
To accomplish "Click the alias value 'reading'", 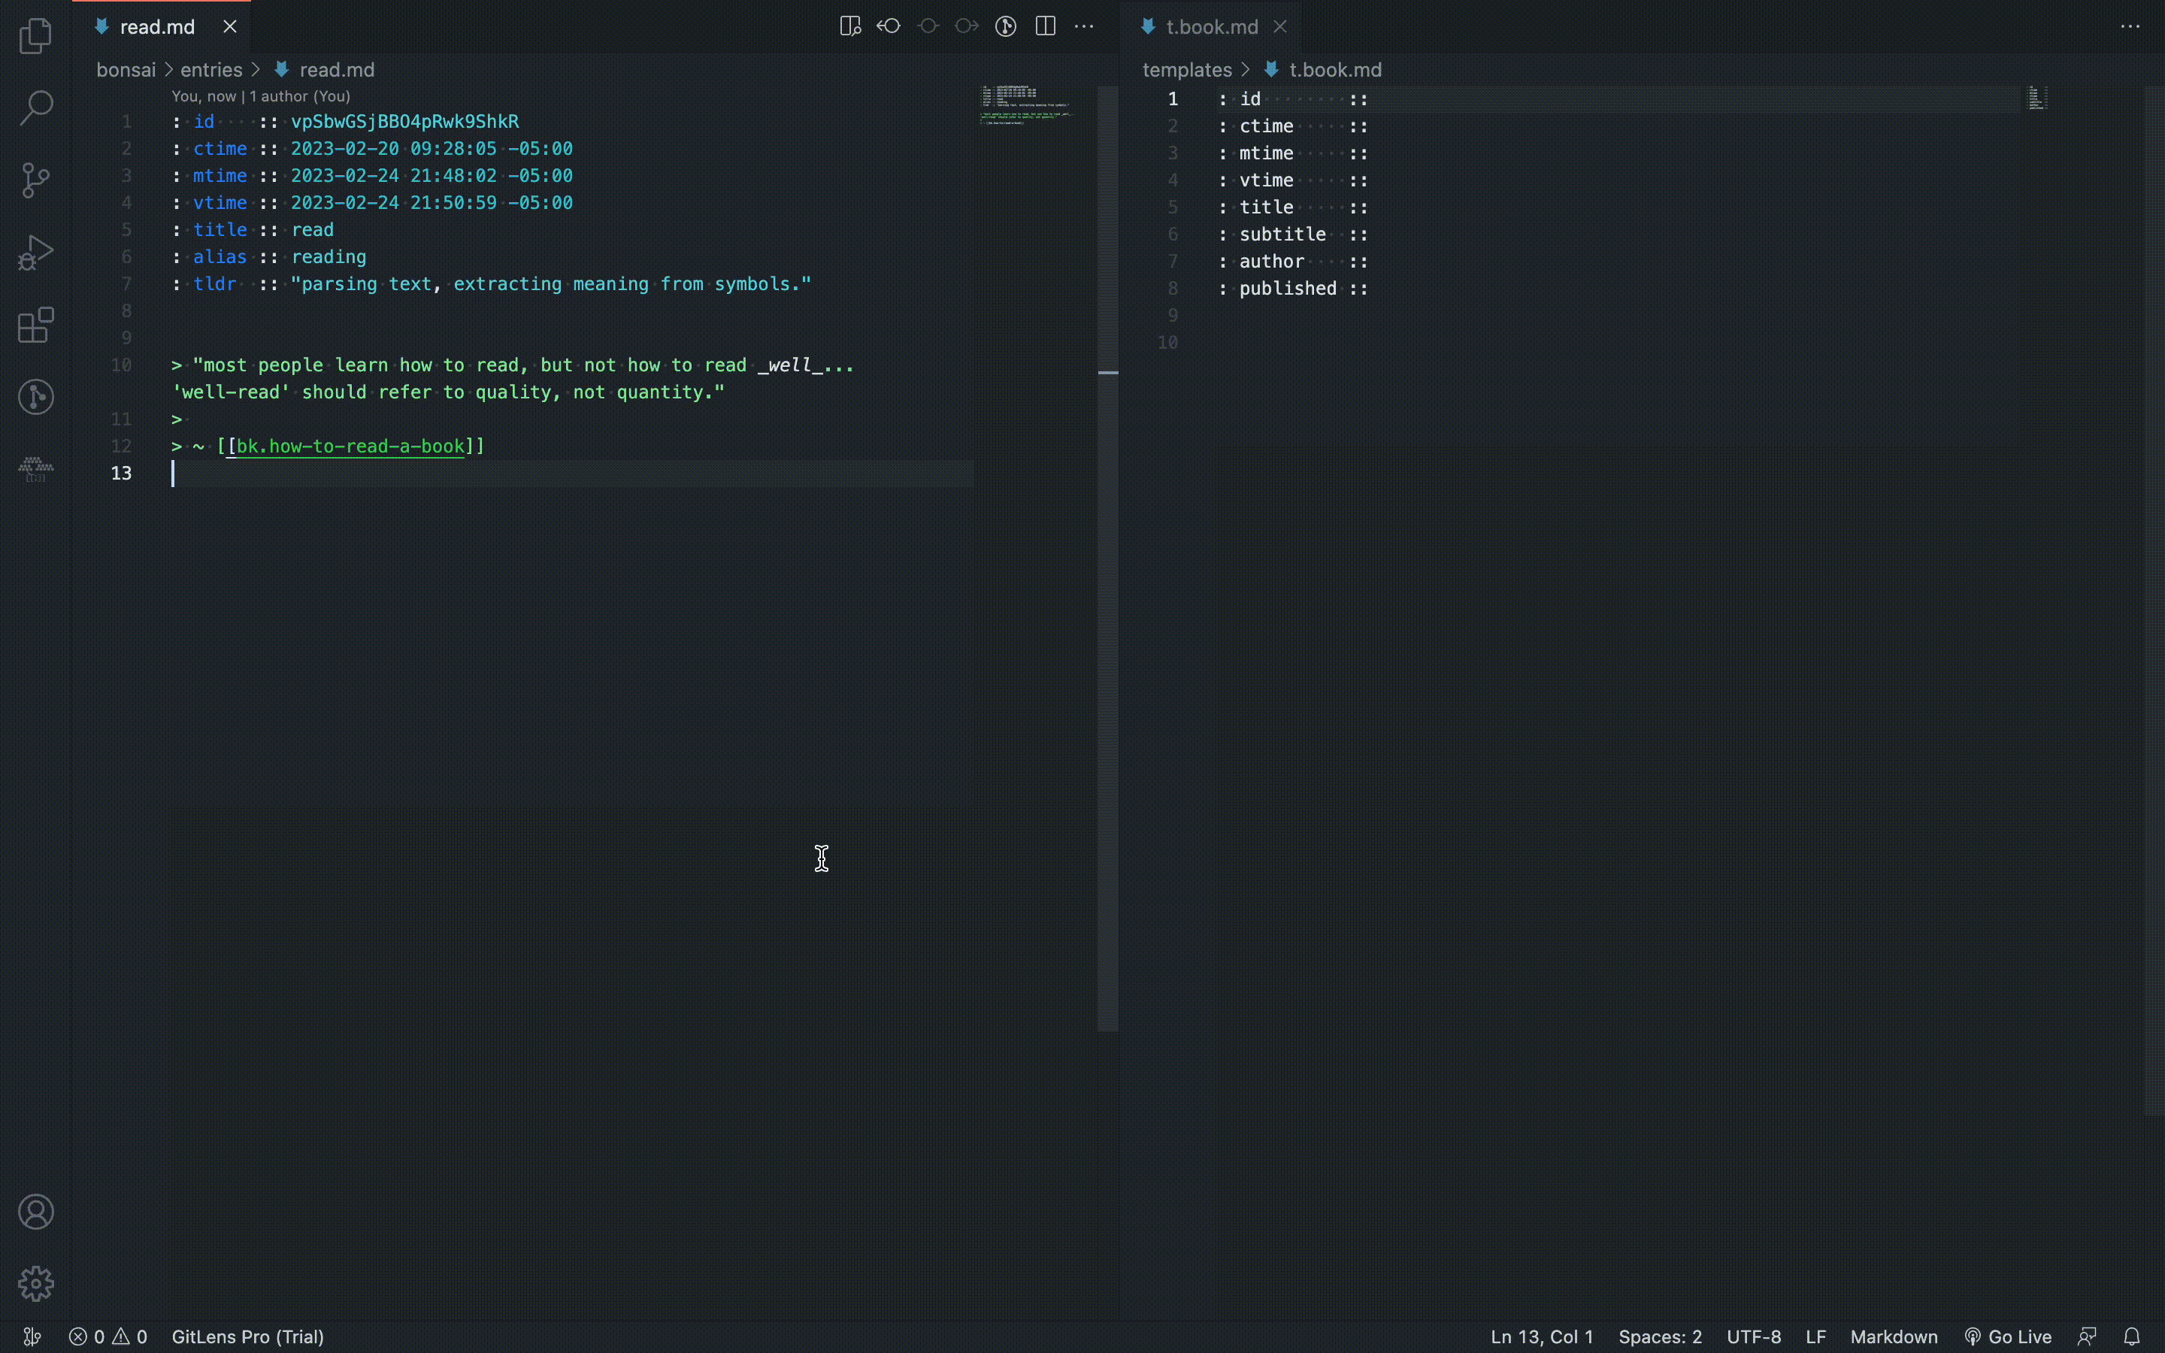I will (329, 257).
